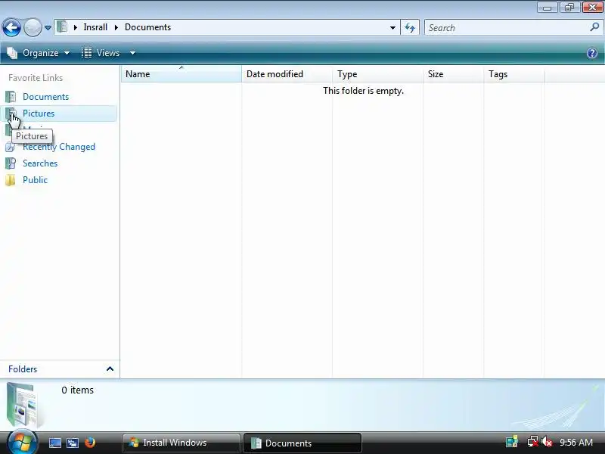Viewport: 605px width, 454px height.
Task: Expand the arrow before Insrall in breadcrumb
Action: [x=76, y=27]
